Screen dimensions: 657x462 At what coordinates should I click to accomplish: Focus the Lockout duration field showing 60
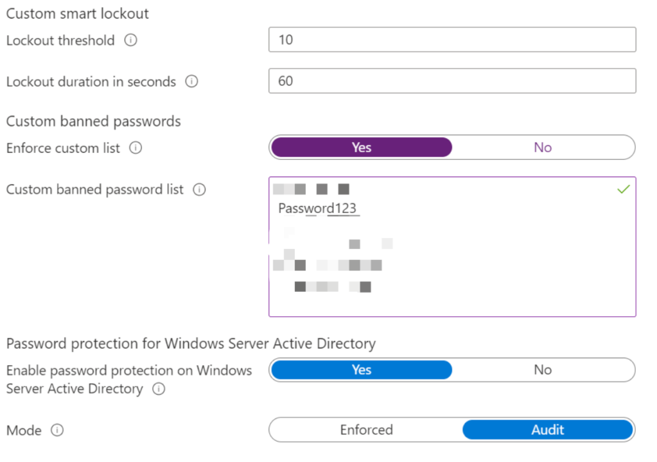click(x=452, y=81)
